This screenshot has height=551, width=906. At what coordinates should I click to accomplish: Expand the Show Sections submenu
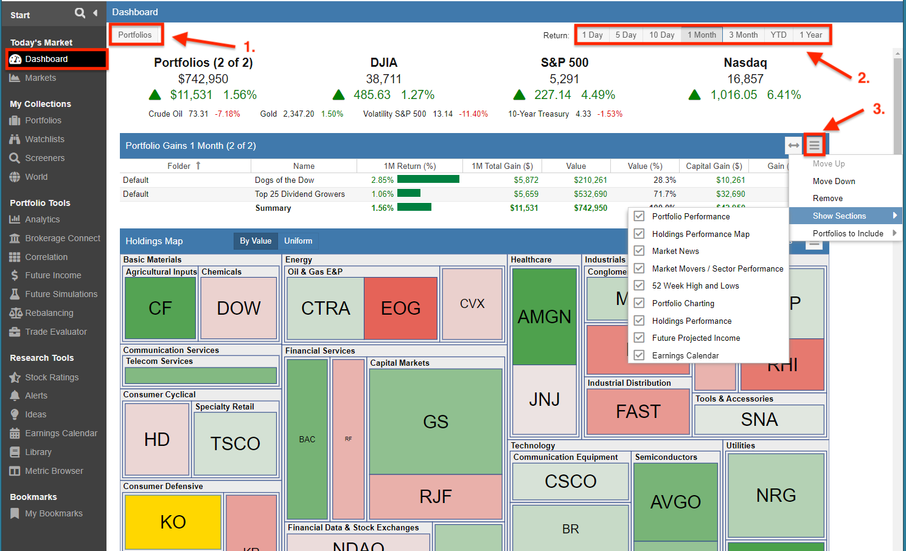point(846,216)
